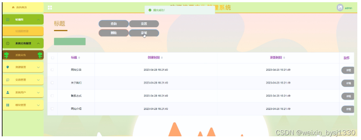
Task: Click the 交流管理 chat bubble icon
Action: [x=8, y=80]
